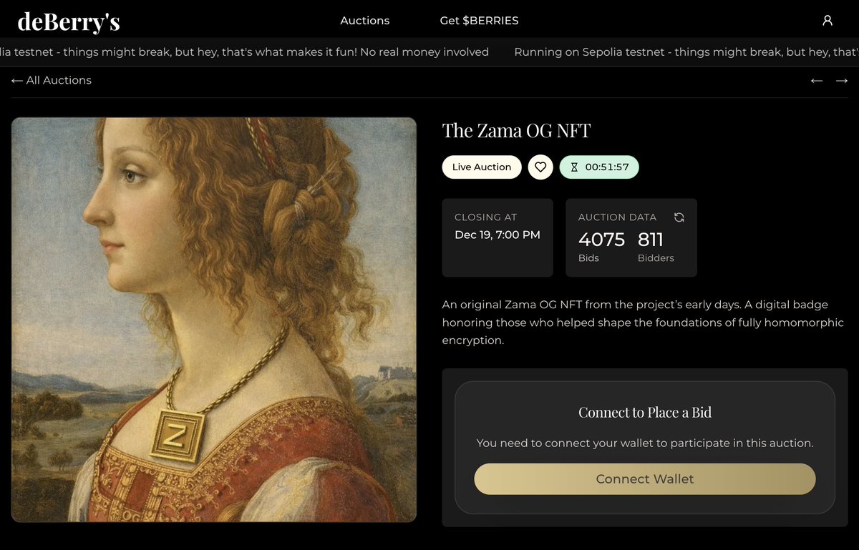The image size is (859, 550).
Task: Click the deBerry's logo
Action: pos(69,21)
